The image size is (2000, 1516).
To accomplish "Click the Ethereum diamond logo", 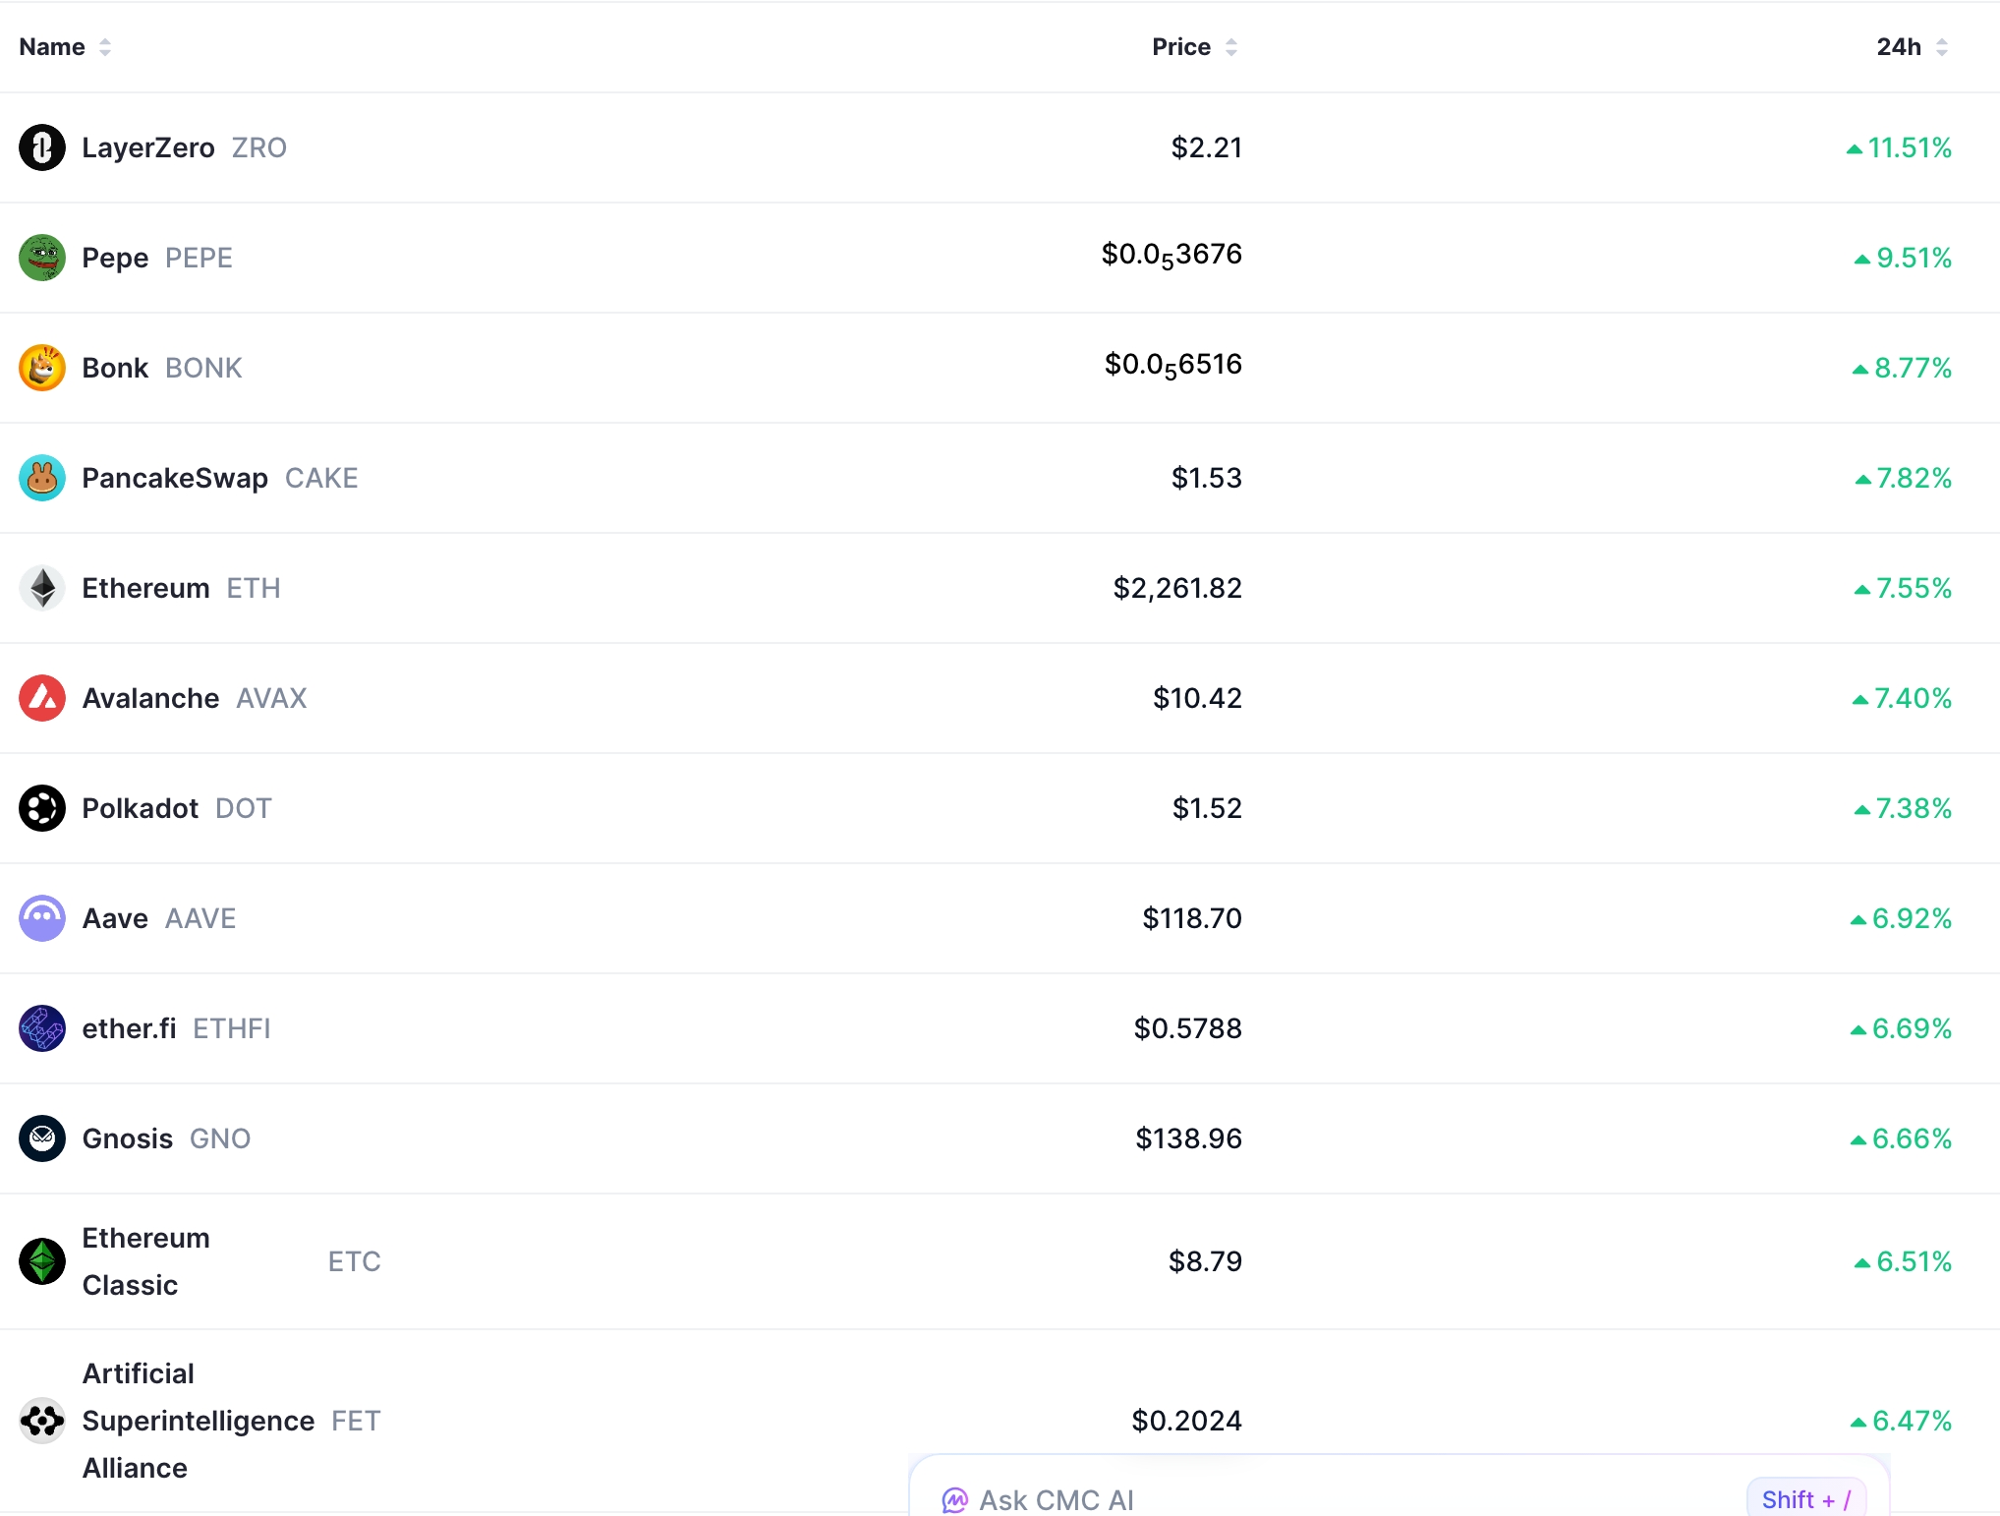I will point(41,588).
